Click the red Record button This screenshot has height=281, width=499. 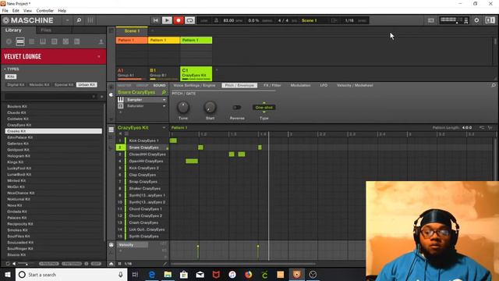pyautogui.click(x=179, y=20)
